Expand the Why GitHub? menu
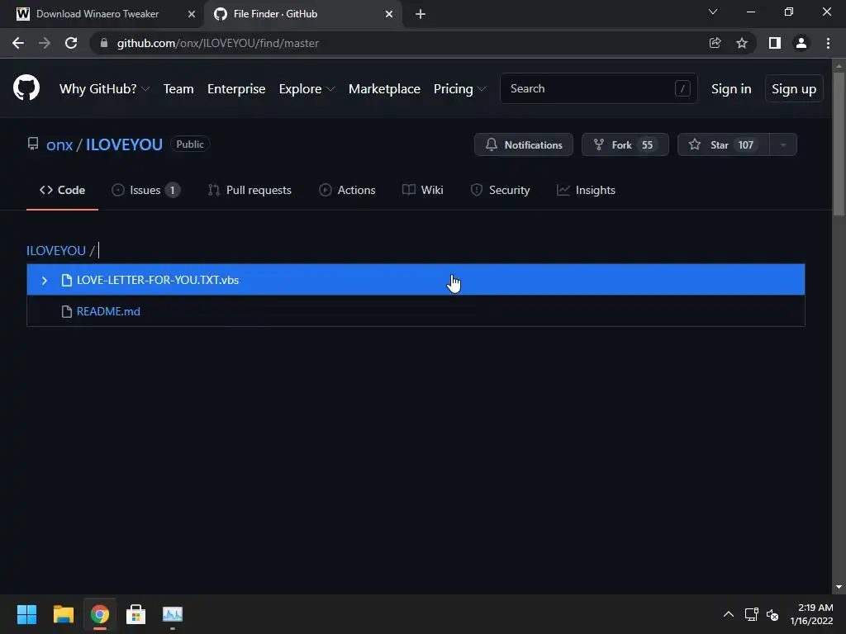This screenshot has width=846, height=634. click(104, 89)
